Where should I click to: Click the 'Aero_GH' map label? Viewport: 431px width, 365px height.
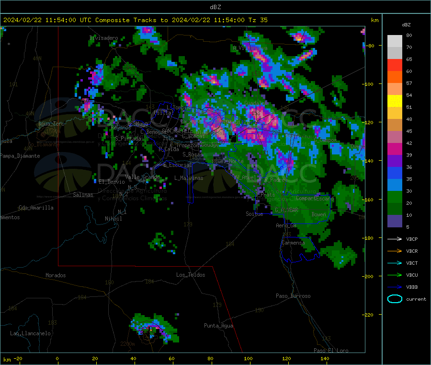[x=286, y=226]
